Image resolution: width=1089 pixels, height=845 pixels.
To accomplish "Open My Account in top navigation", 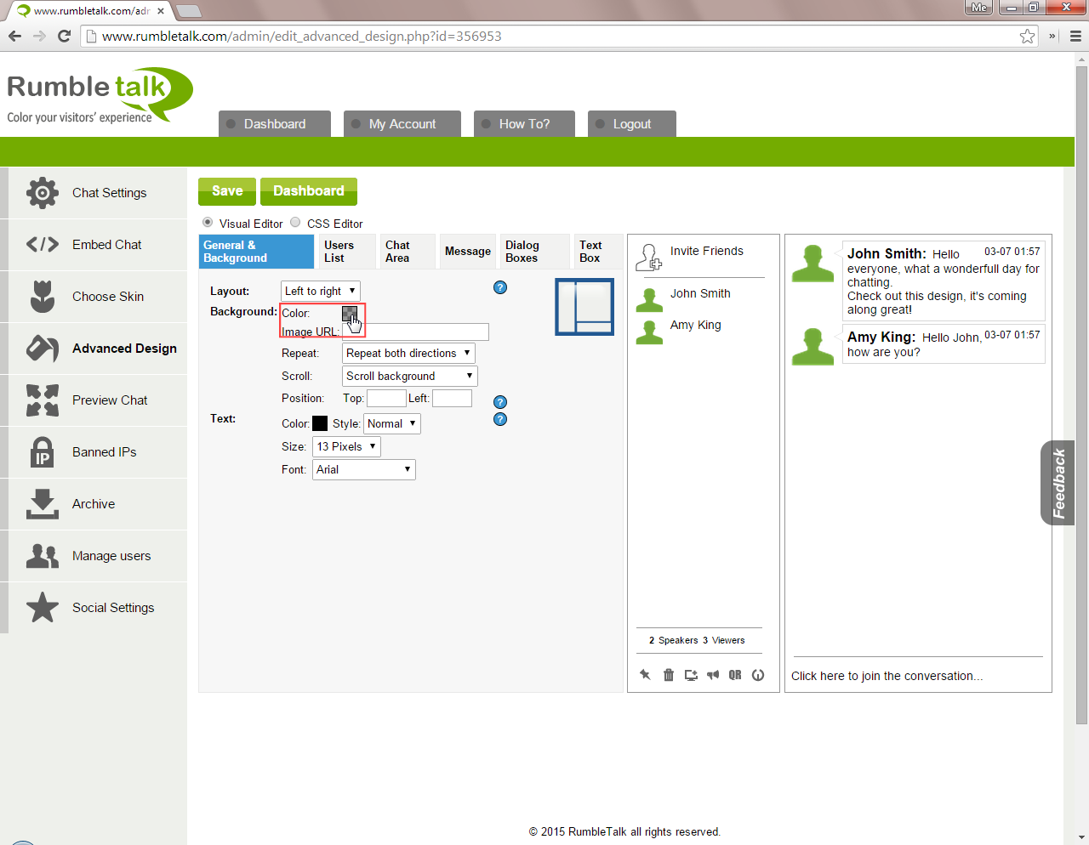I will point(402,124).
